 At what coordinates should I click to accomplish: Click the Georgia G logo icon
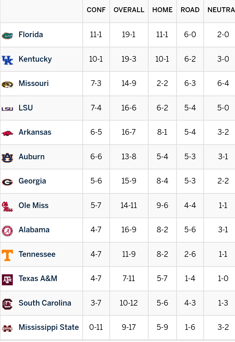click(x=7, y=182)
